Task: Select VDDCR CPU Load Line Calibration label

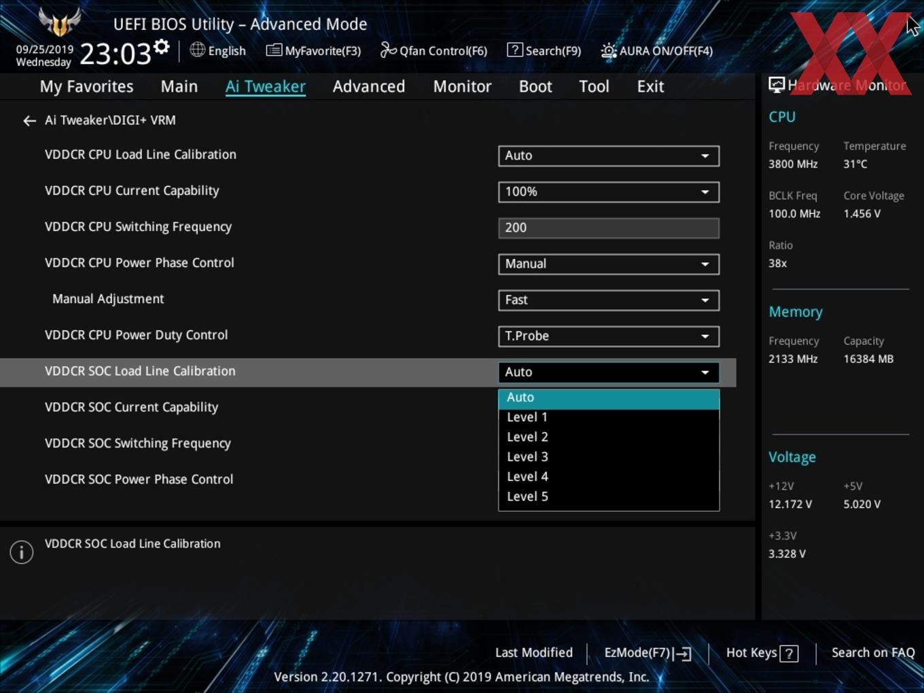Action: [141, 155]
